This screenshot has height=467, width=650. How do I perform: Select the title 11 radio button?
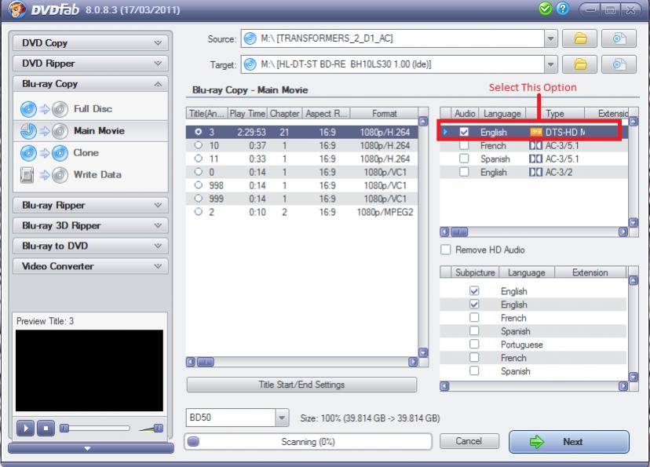pyautogui.click(x=198, y=159)
